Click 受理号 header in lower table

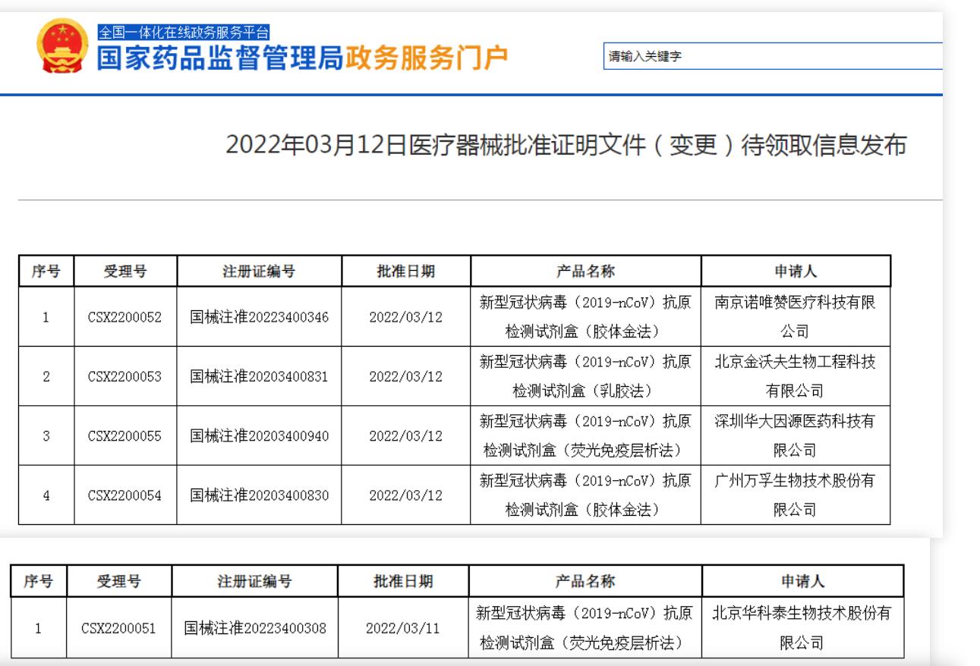point(119,582)
